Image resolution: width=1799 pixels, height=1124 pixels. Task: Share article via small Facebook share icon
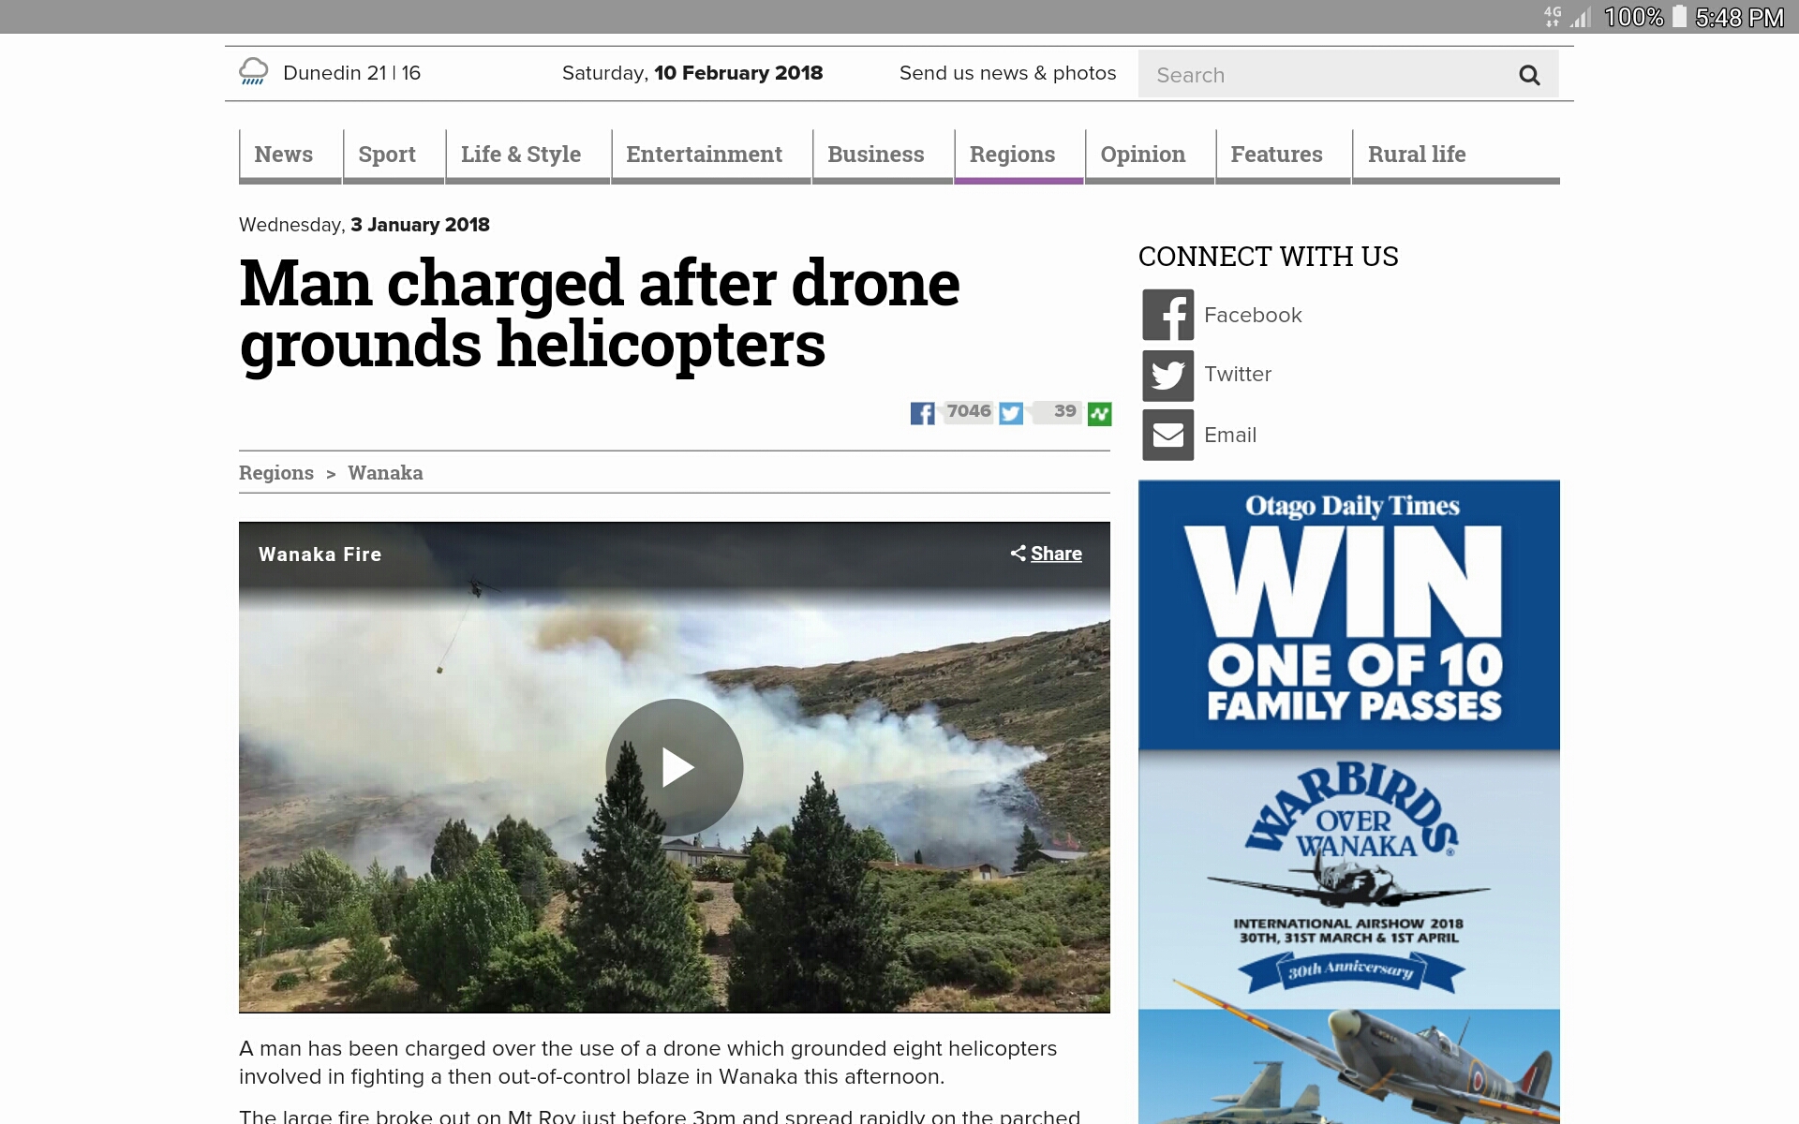[x=922, y=413]
